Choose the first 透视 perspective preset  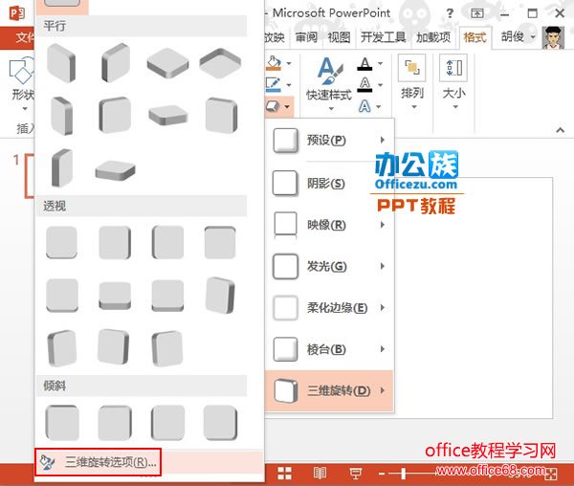(61, 242)
